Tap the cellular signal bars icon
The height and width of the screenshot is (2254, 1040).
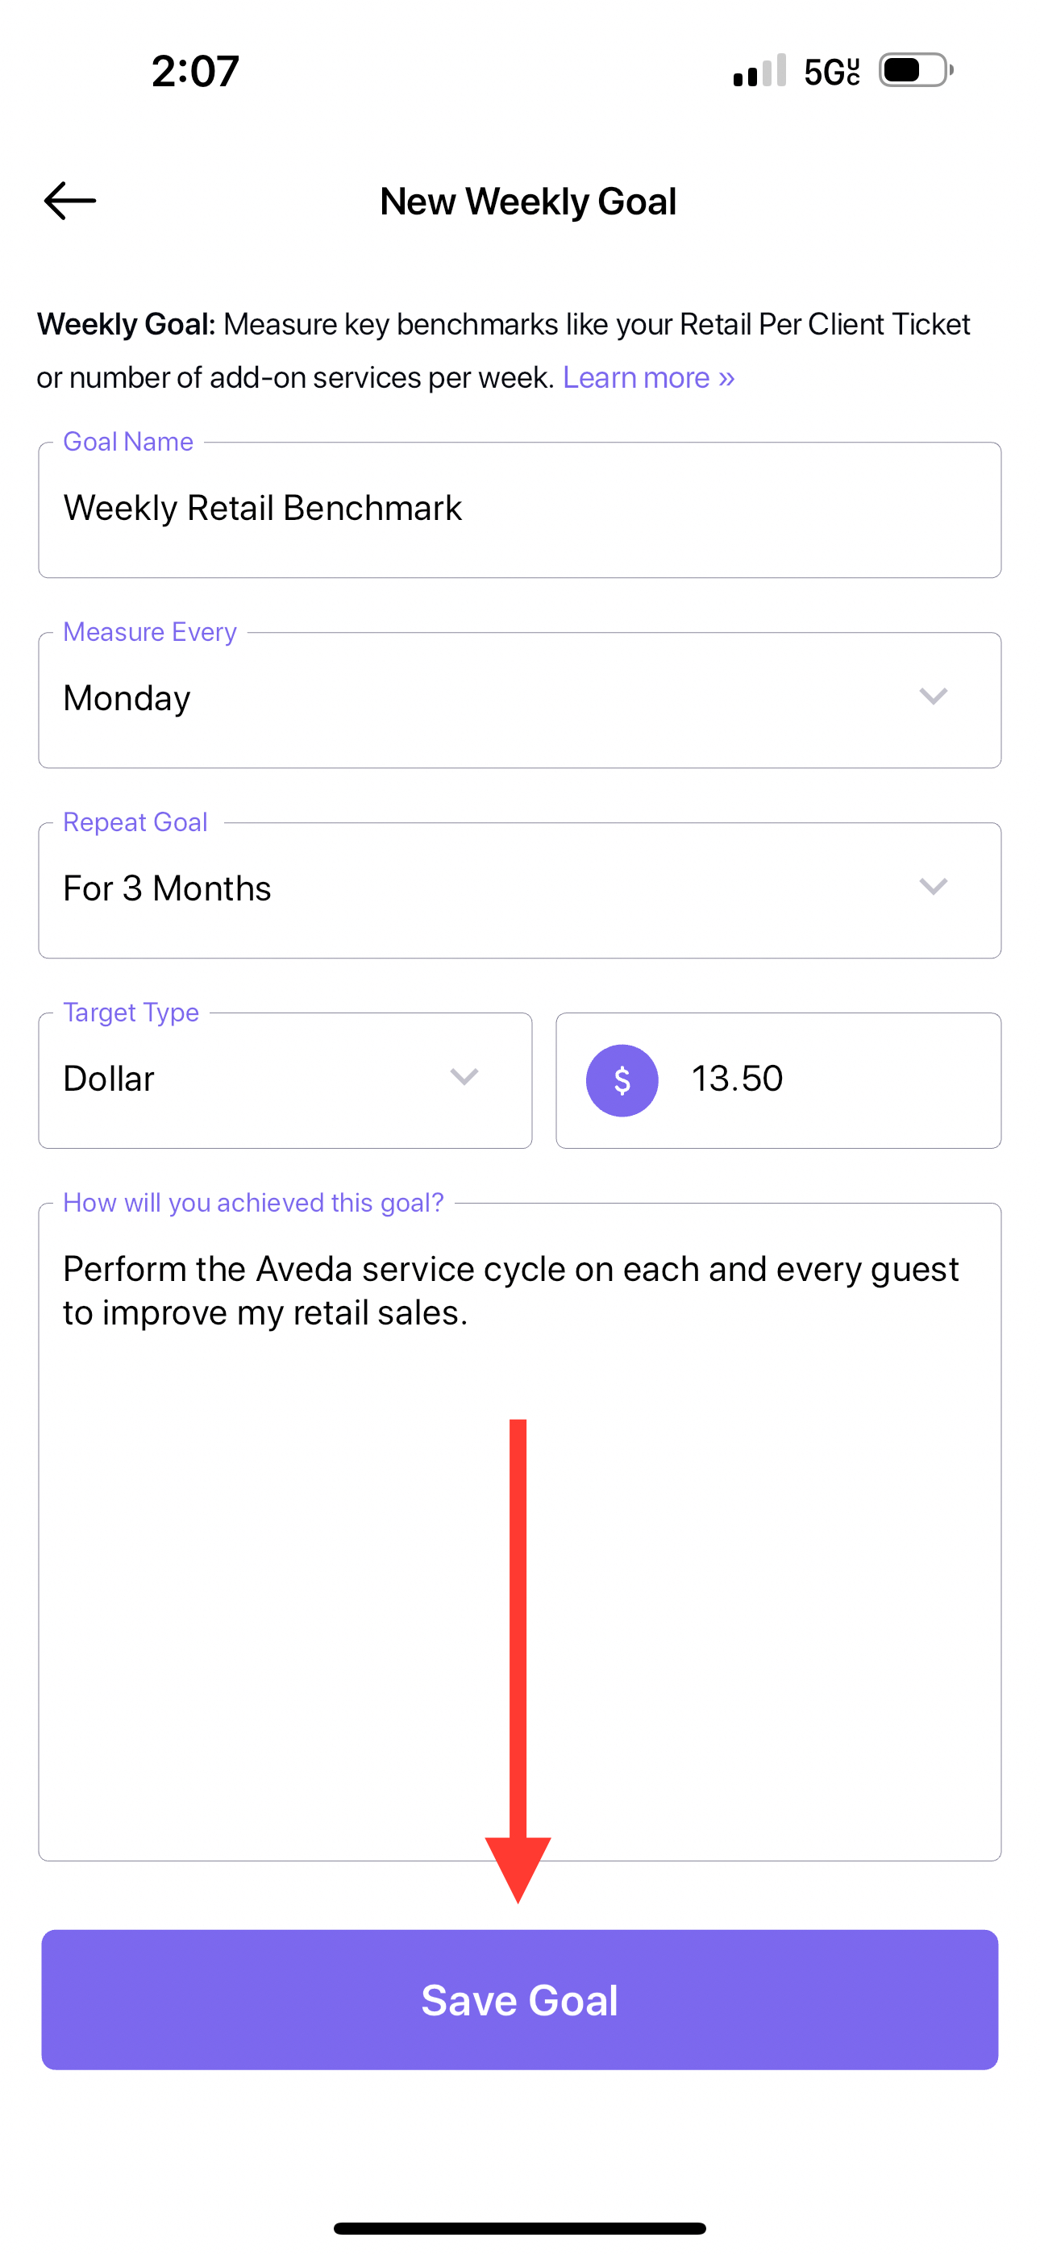[x=759, y=70]
